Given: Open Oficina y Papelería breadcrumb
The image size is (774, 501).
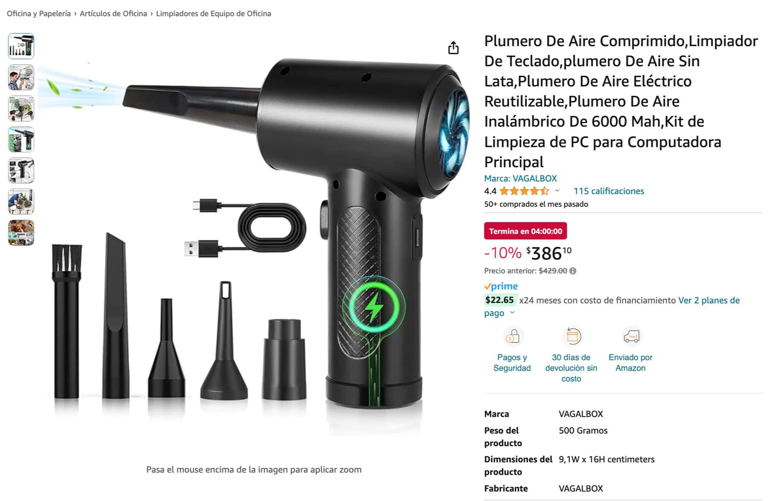Looking at the screenshot, I should point(39,13).
